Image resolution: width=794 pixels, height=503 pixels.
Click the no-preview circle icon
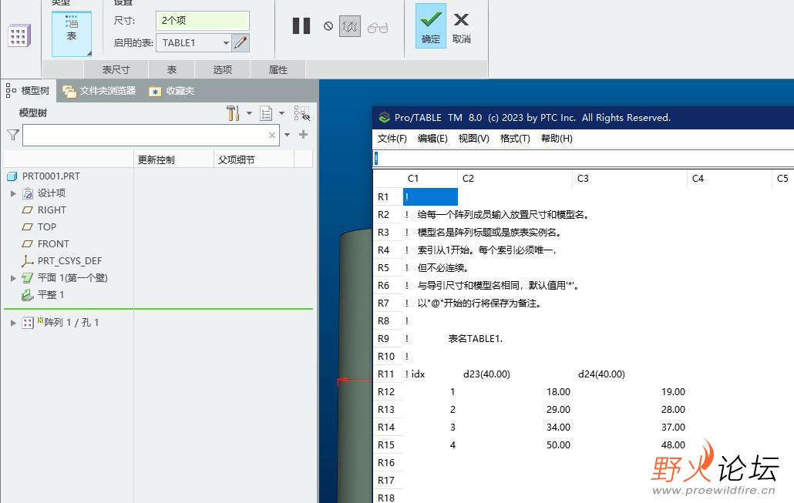(328, 26)
